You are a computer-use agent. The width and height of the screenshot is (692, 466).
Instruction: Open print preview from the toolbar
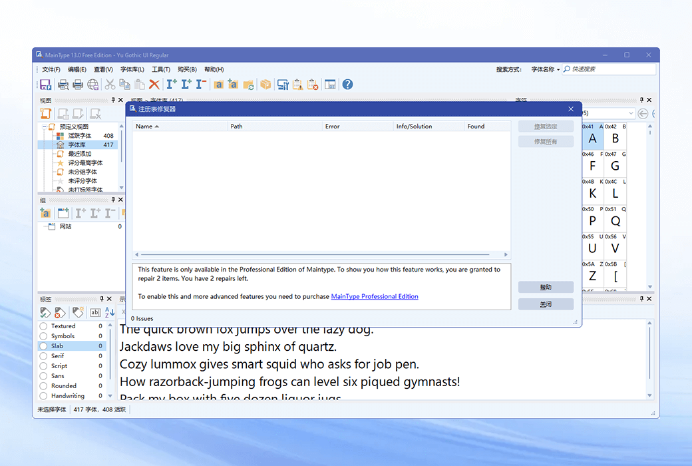(x=63, y=85)
